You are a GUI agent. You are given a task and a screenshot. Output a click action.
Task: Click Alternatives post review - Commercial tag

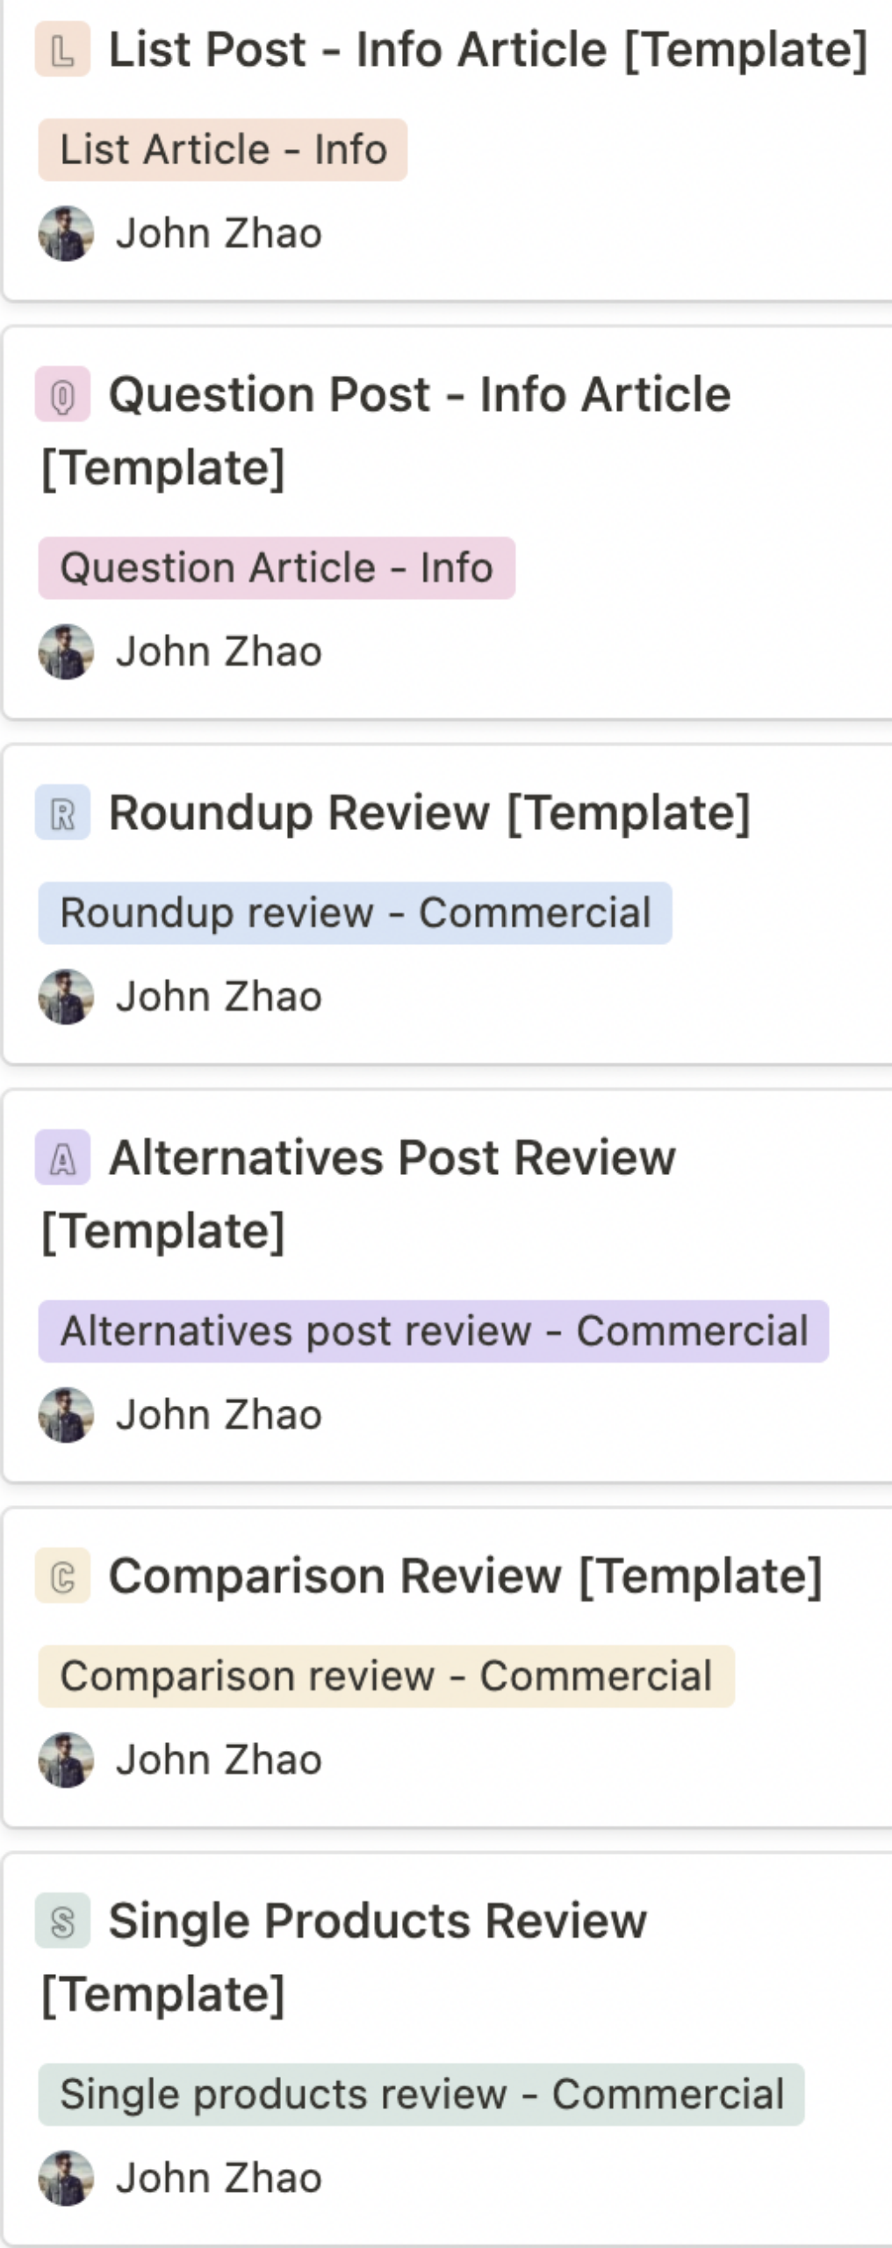434,1331
